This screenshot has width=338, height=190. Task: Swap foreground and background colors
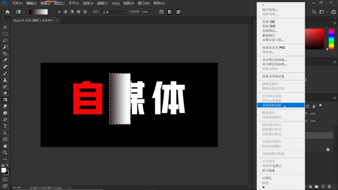pyautogui.click(x=7, y=165)
